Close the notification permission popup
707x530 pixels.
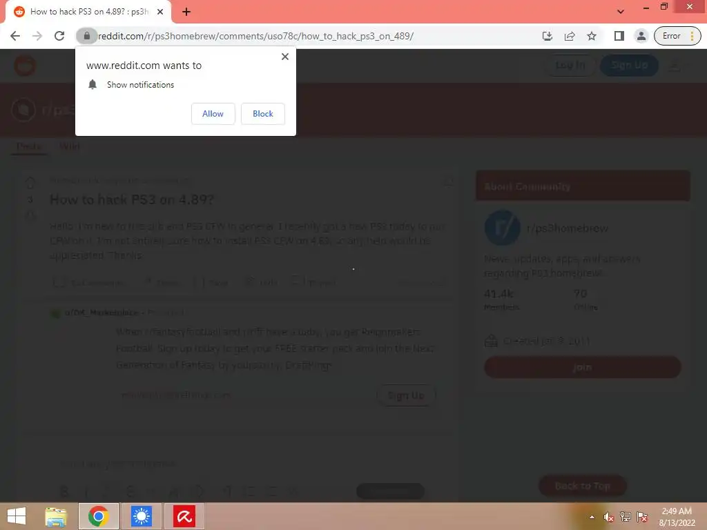(x=285, y=57)
